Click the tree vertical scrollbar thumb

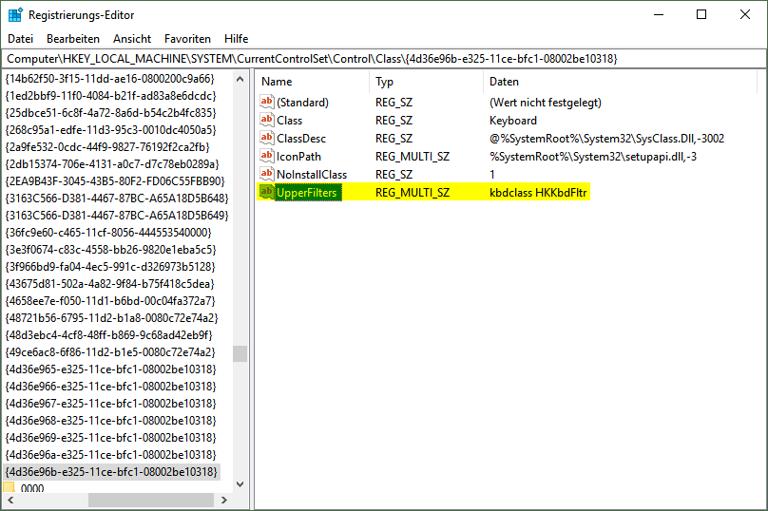click(x=240, y=353)
